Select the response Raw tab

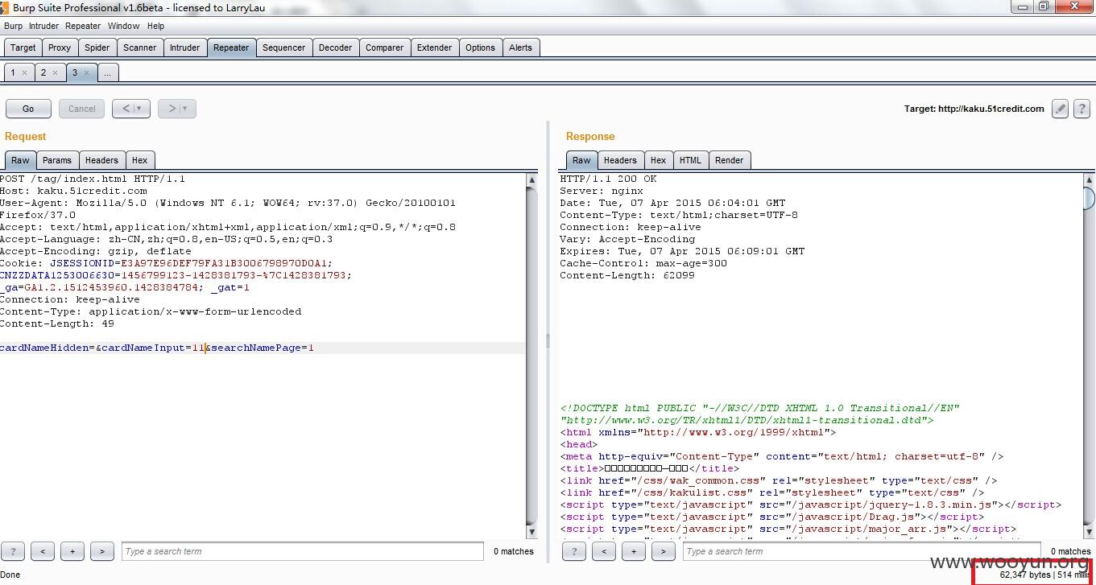[581, 160]
